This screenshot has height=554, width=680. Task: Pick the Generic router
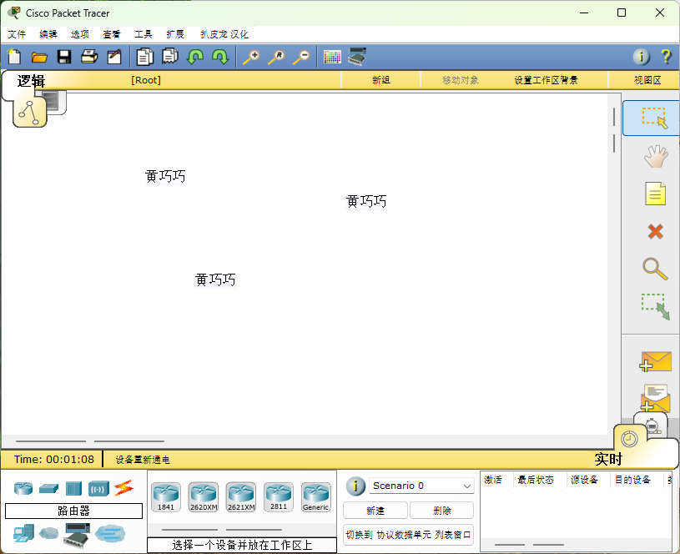315,497
